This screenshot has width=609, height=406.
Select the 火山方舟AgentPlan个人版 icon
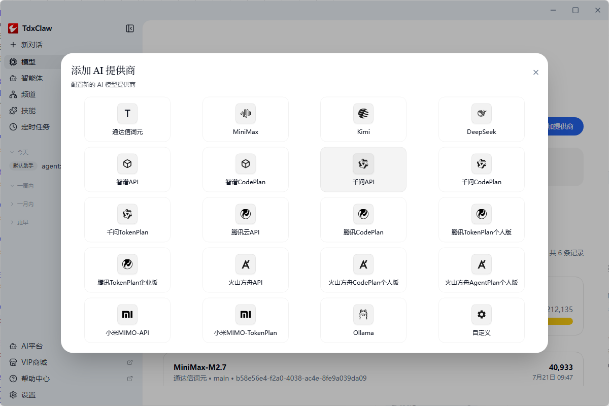pyautogui.click(x=482, y=264)
